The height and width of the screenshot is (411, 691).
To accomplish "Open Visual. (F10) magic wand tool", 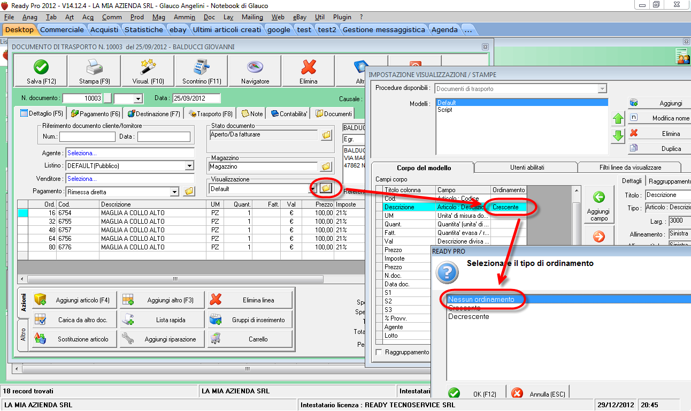I will (148, 71).
